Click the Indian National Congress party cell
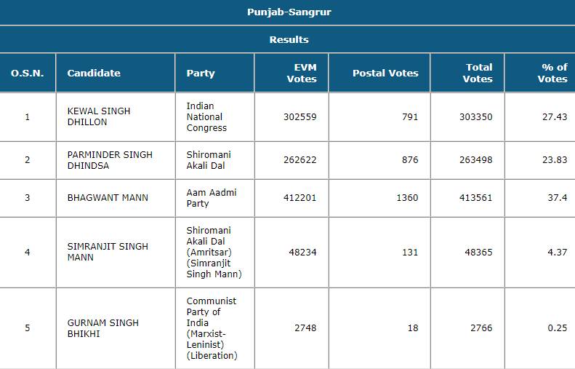Image resolution: width=575 pixels, height=369 pixels. (206, 116)
